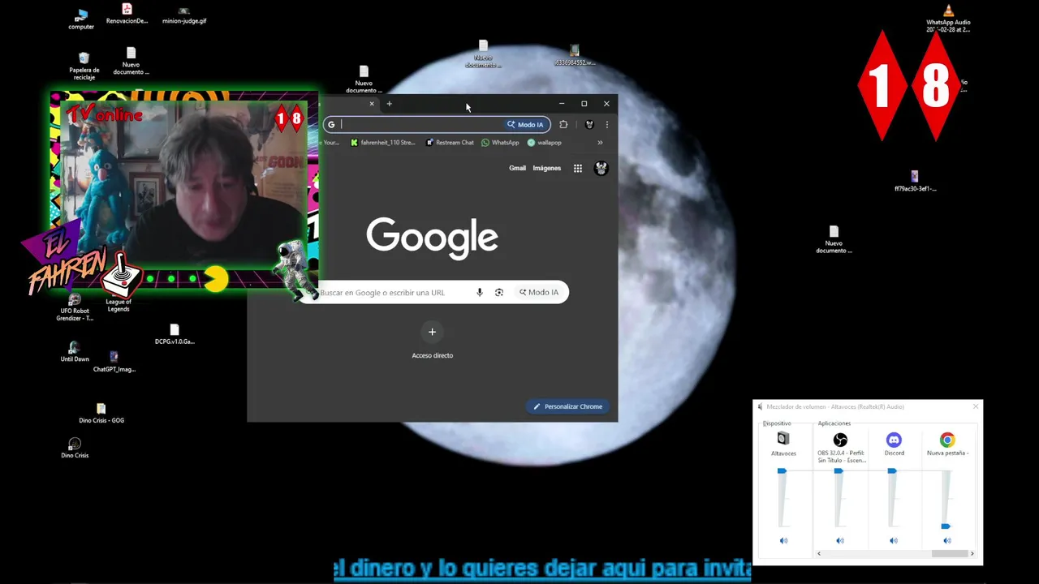Open the Imágenes link
This screenshot has height=584, width=1039.
546,168
